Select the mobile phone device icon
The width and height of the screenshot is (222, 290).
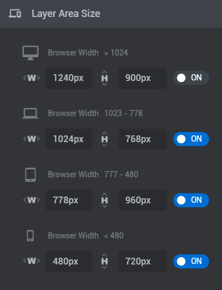click(x=30, y=236)
